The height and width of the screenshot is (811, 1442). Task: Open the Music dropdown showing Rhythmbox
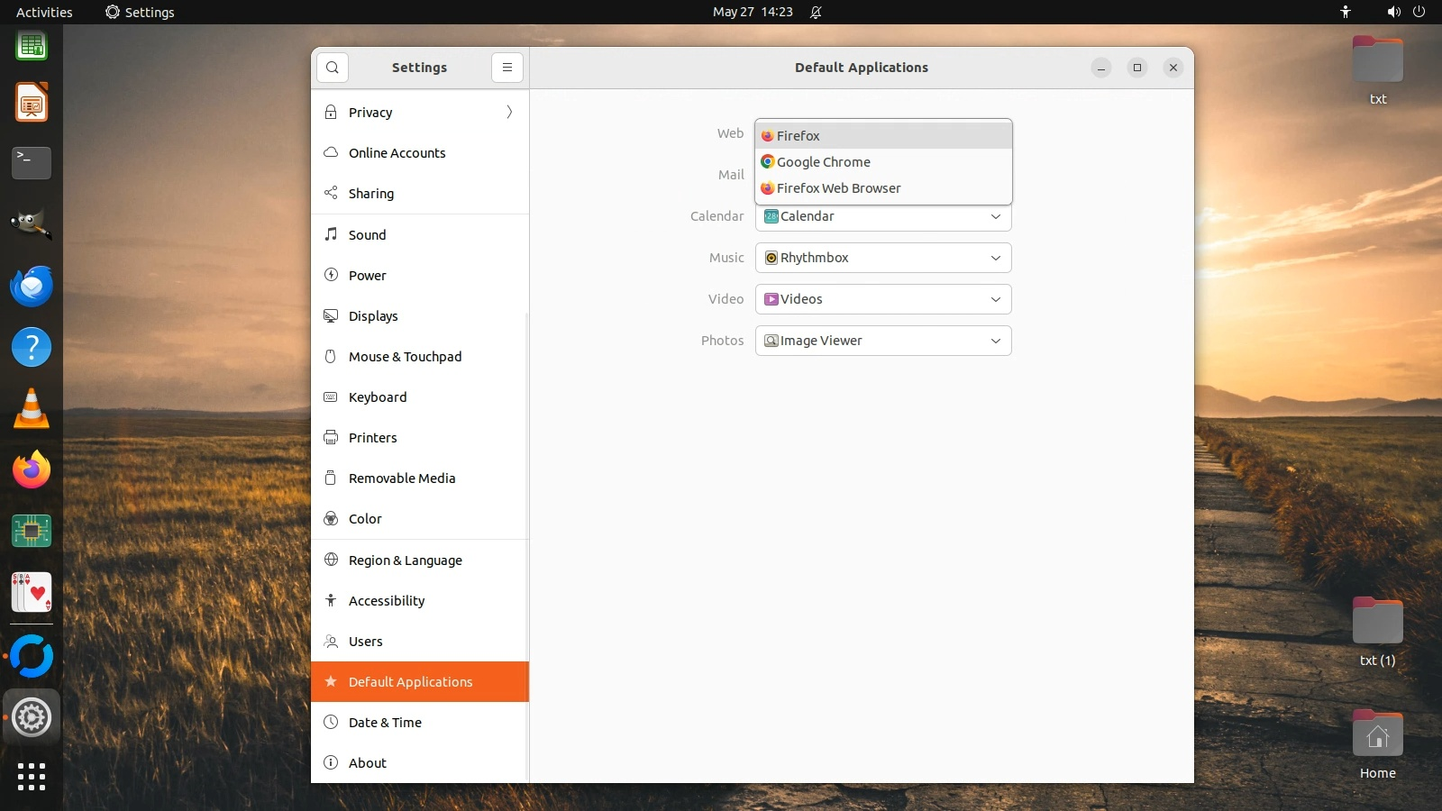[x=882, y=258]
